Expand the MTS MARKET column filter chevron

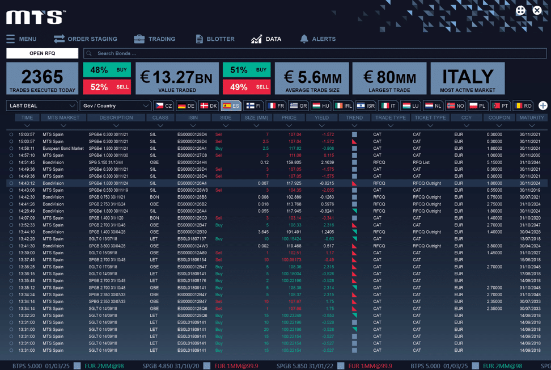(x=63, y=125)
